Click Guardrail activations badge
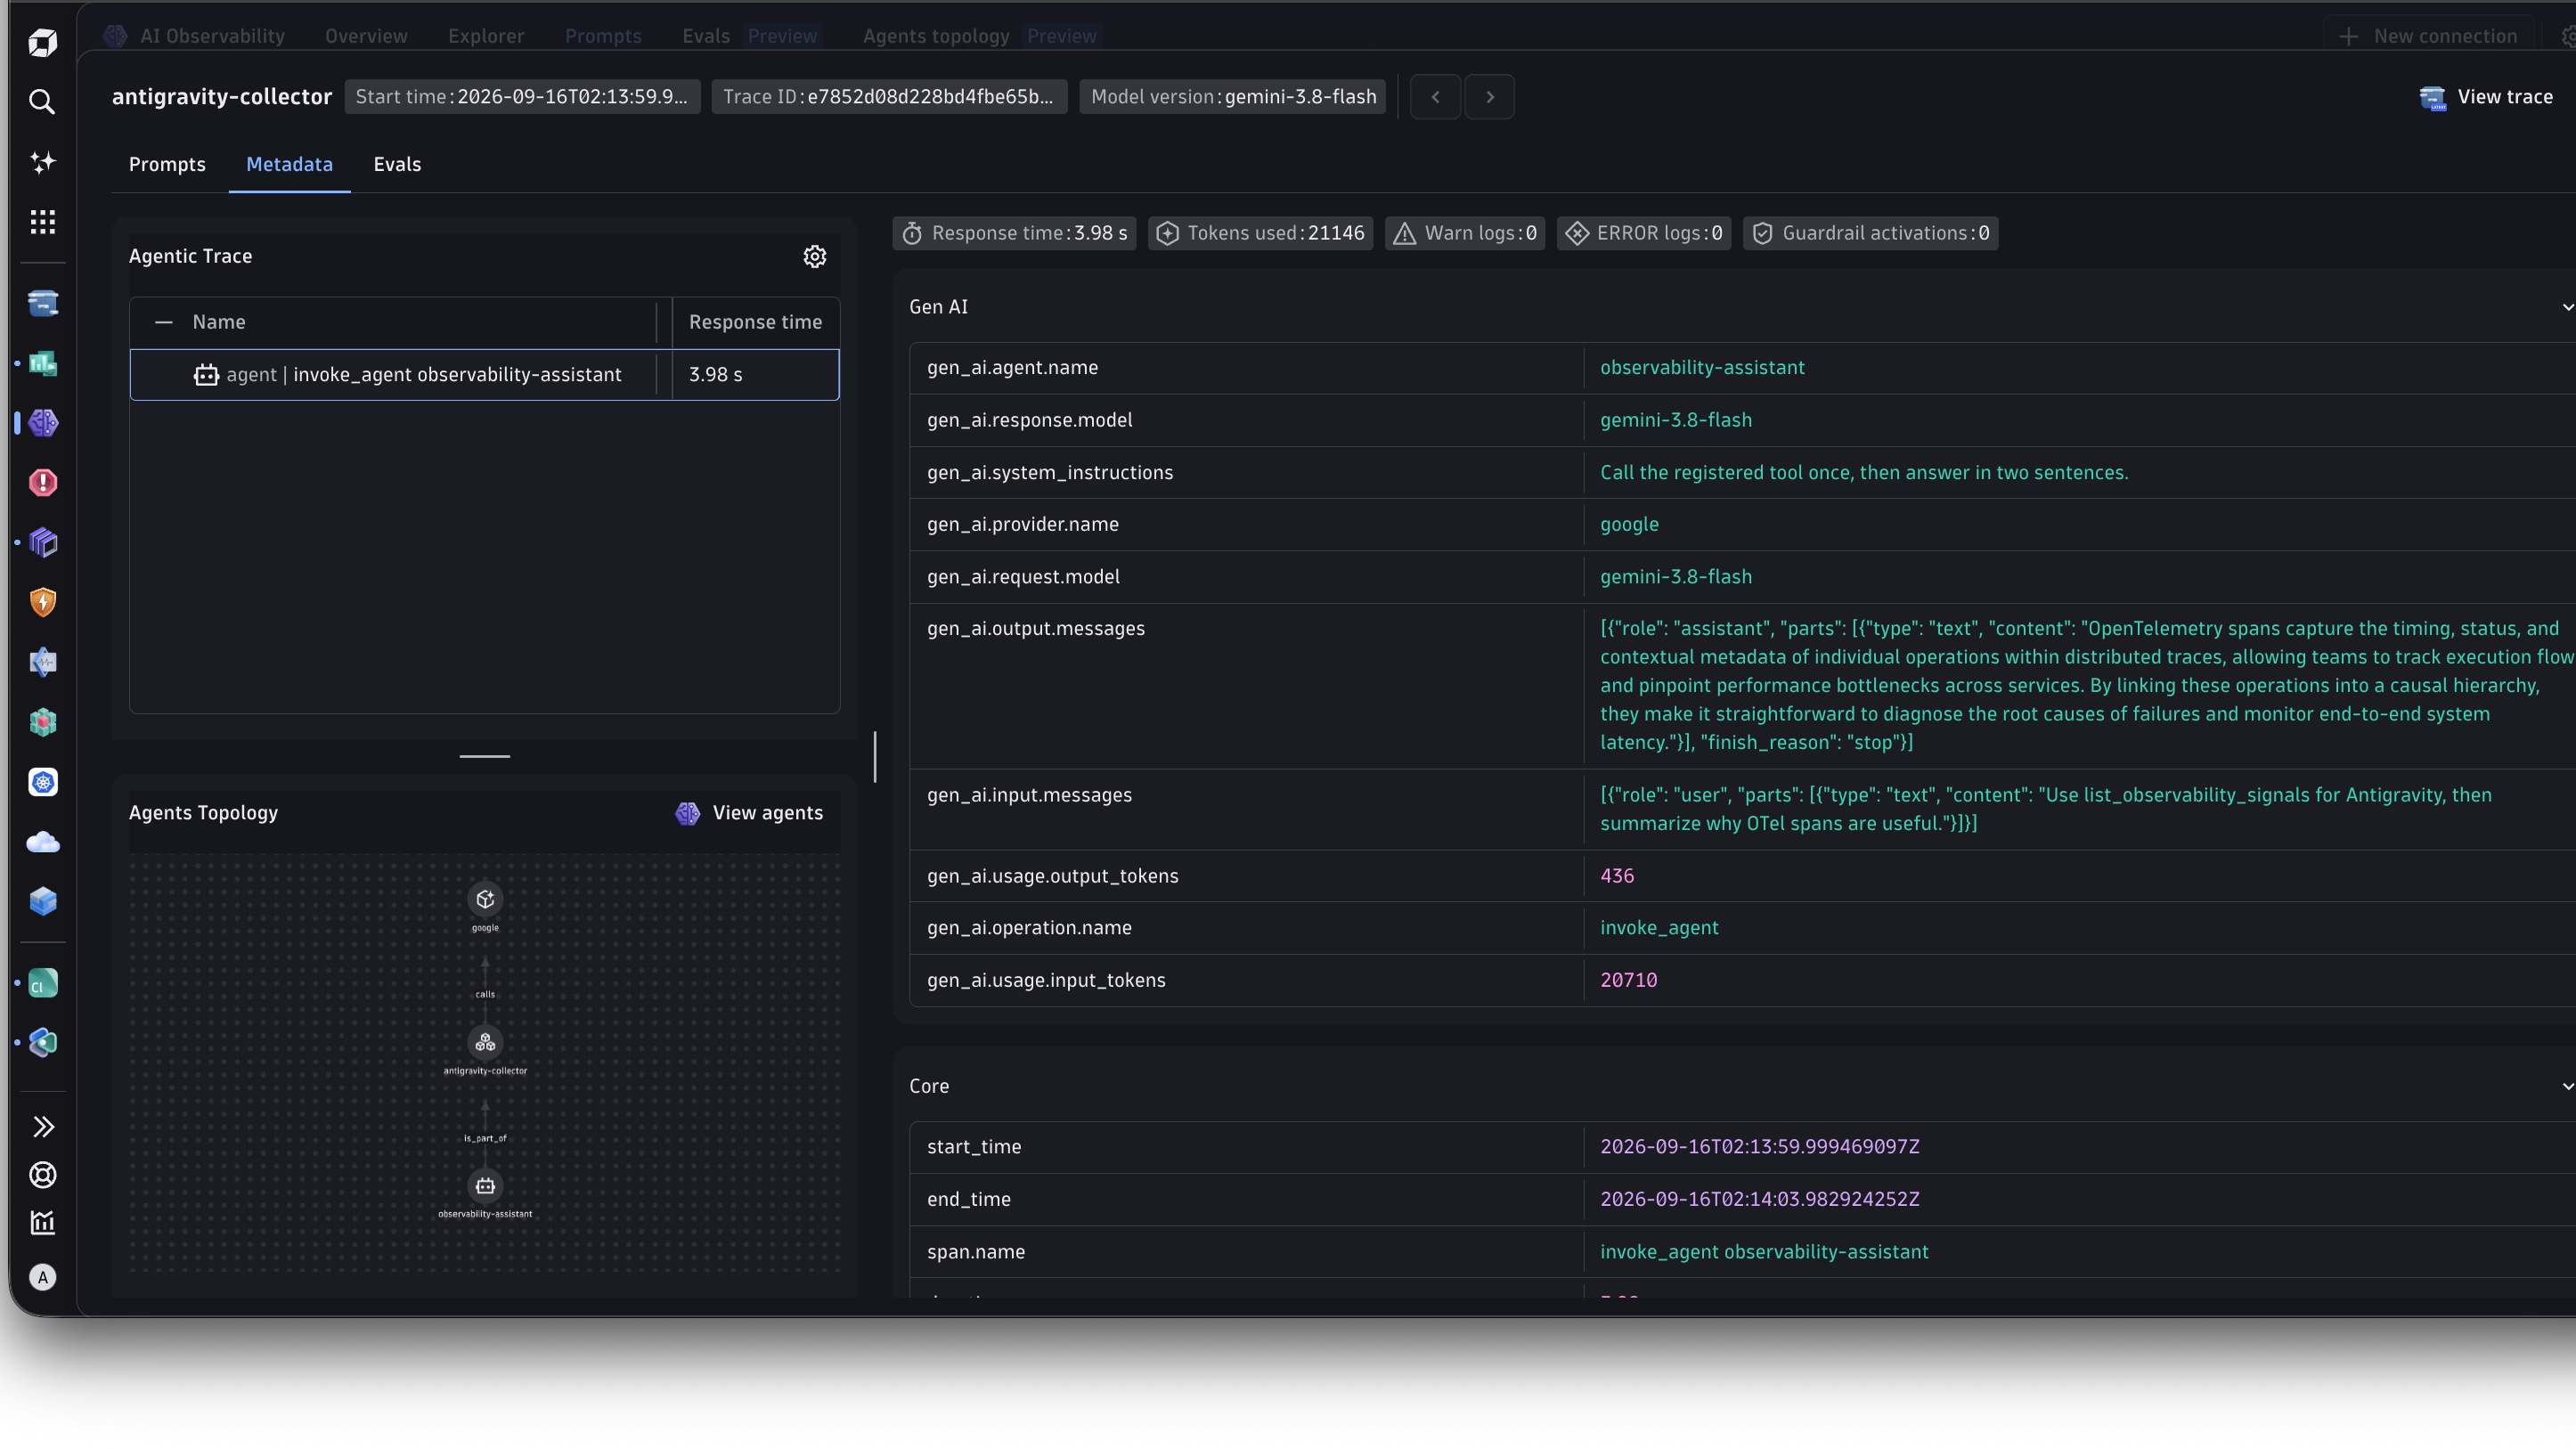 (1871, 233)
